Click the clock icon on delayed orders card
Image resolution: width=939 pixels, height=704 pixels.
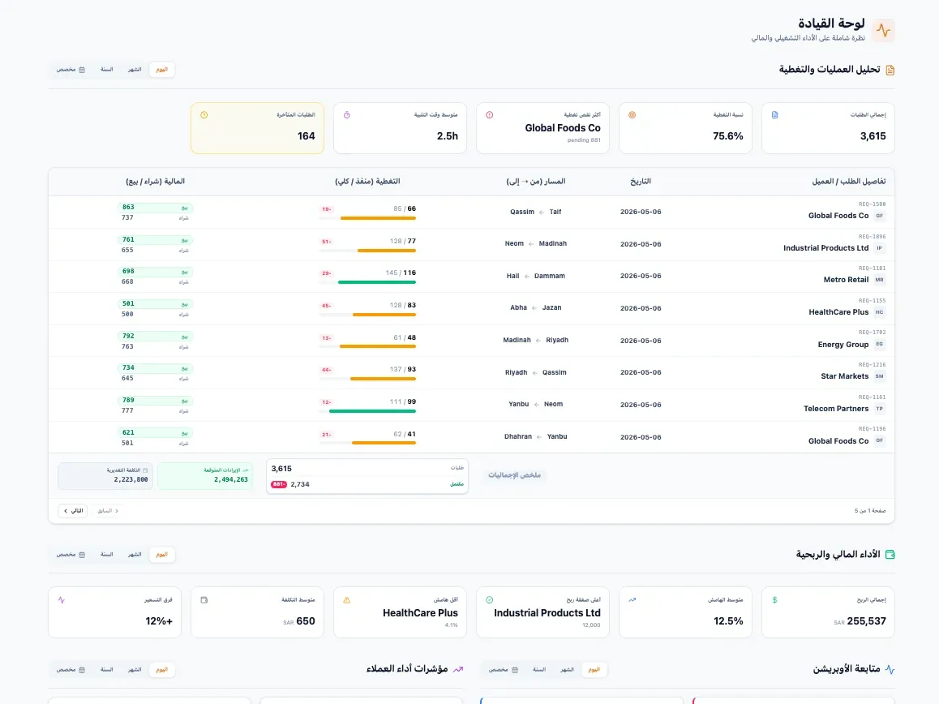pos(204,115)
